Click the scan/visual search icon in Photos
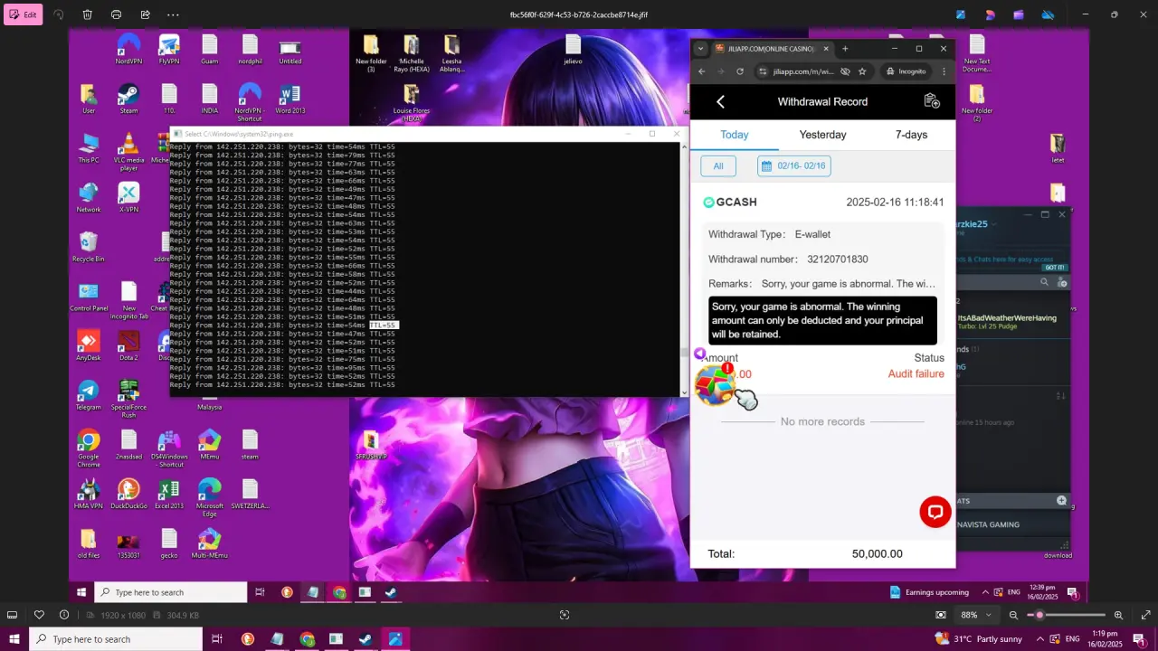Viewport: 1158px width, 651px height. [x=565, y=615]
